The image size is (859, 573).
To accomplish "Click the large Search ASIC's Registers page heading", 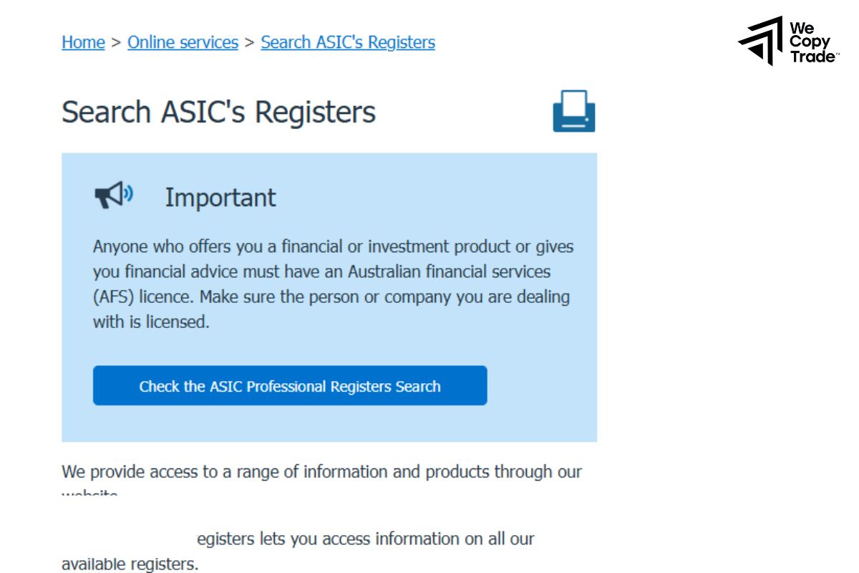I will click(x=218, y=112).
